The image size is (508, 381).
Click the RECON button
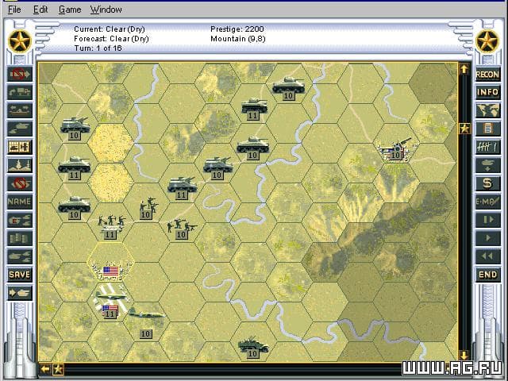[487, 74]
